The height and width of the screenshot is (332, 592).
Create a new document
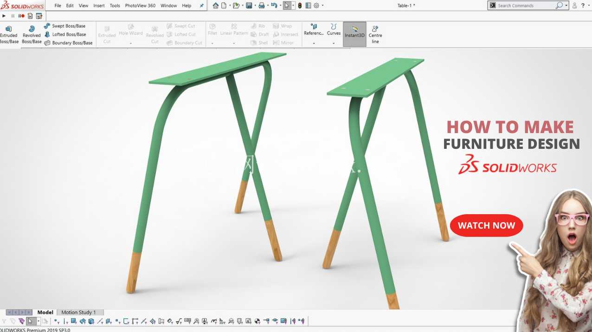click(224, 6)
